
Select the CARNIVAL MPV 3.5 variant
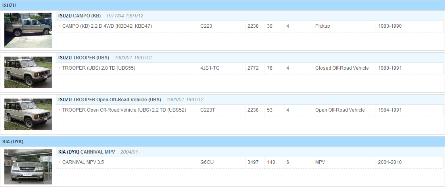pos(83,162)
